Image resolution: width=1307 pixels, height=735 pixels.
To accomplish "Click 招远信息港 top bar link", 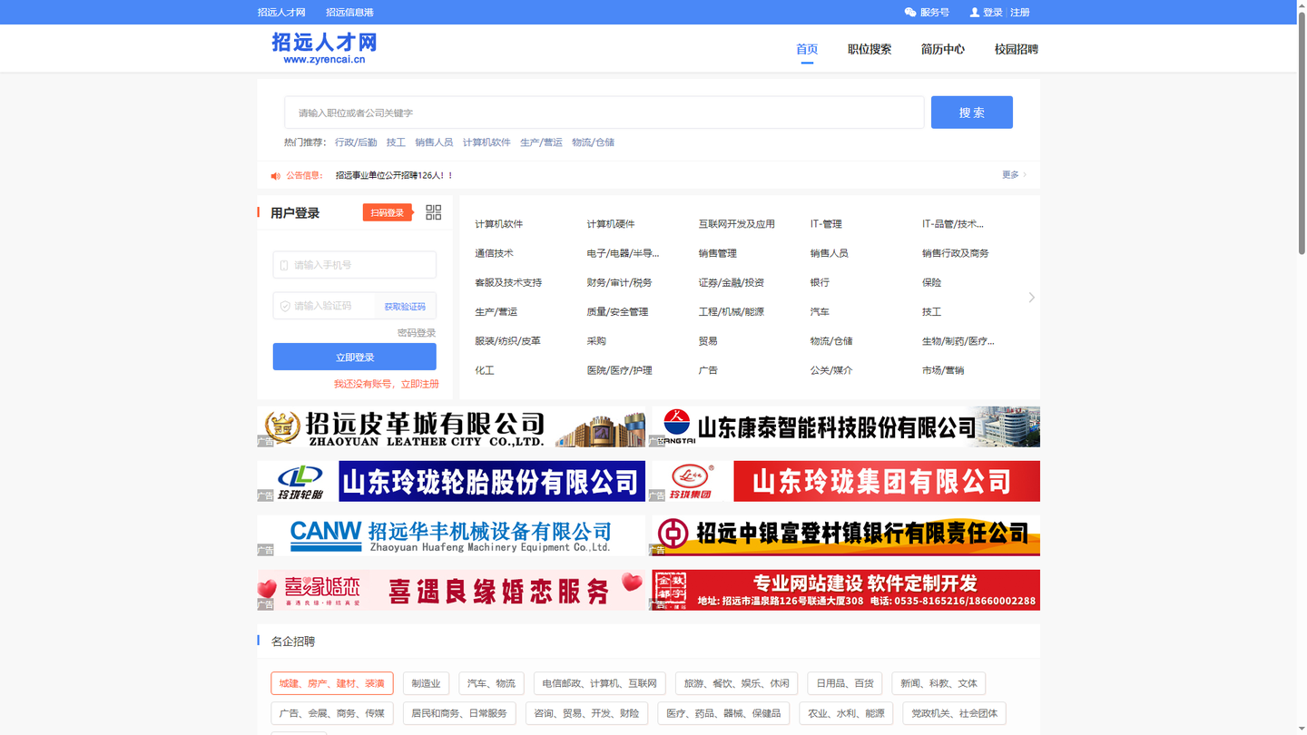I will coord(349,13).
